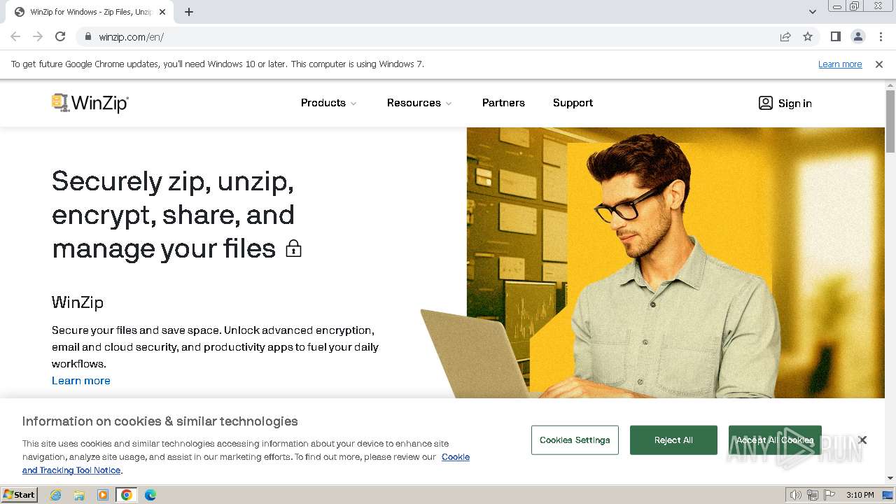Image resolution: width=896 pixels, height=504 pixels.
Task: Open Microsoft Edge from taskbar
Action: tap(150, 495)
